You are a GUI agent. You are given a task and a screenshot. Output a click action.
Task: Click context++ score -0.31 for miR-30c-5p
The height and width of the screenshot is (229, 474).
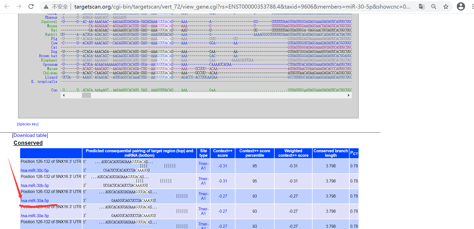click(x=223, y=166)
